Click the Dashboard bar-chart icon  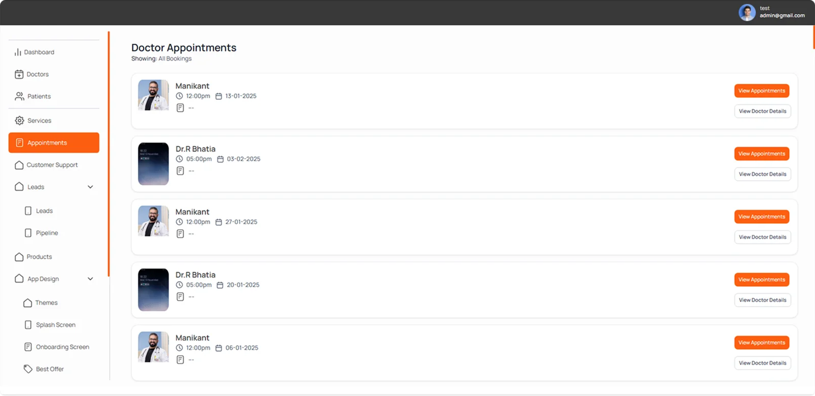point(18,52)
